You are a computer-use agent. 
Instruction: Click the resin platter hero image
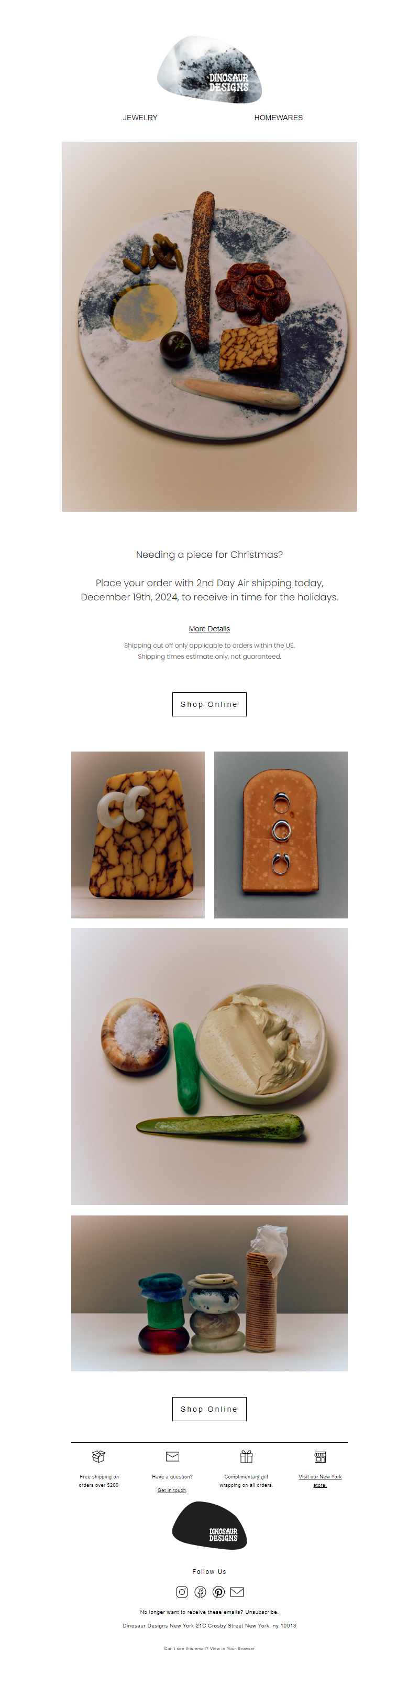[209, 326]
